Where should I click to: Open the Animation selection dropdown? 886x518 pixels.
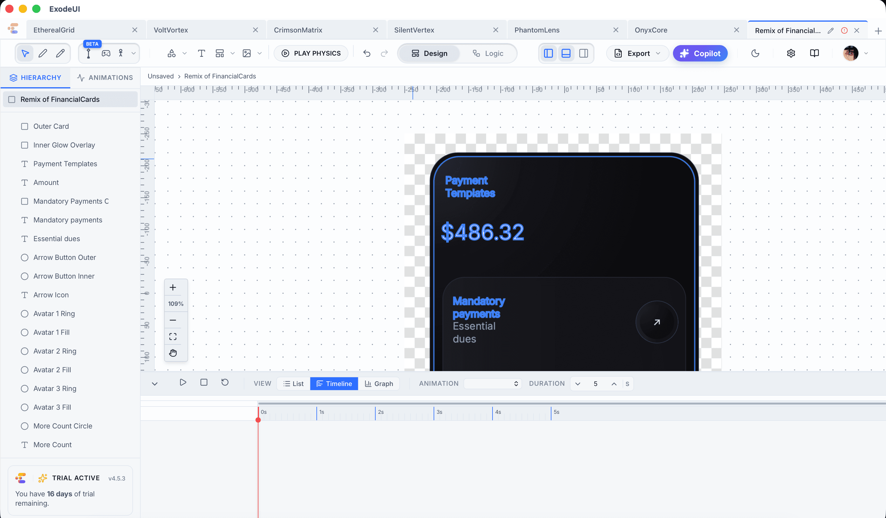[492, 383]
